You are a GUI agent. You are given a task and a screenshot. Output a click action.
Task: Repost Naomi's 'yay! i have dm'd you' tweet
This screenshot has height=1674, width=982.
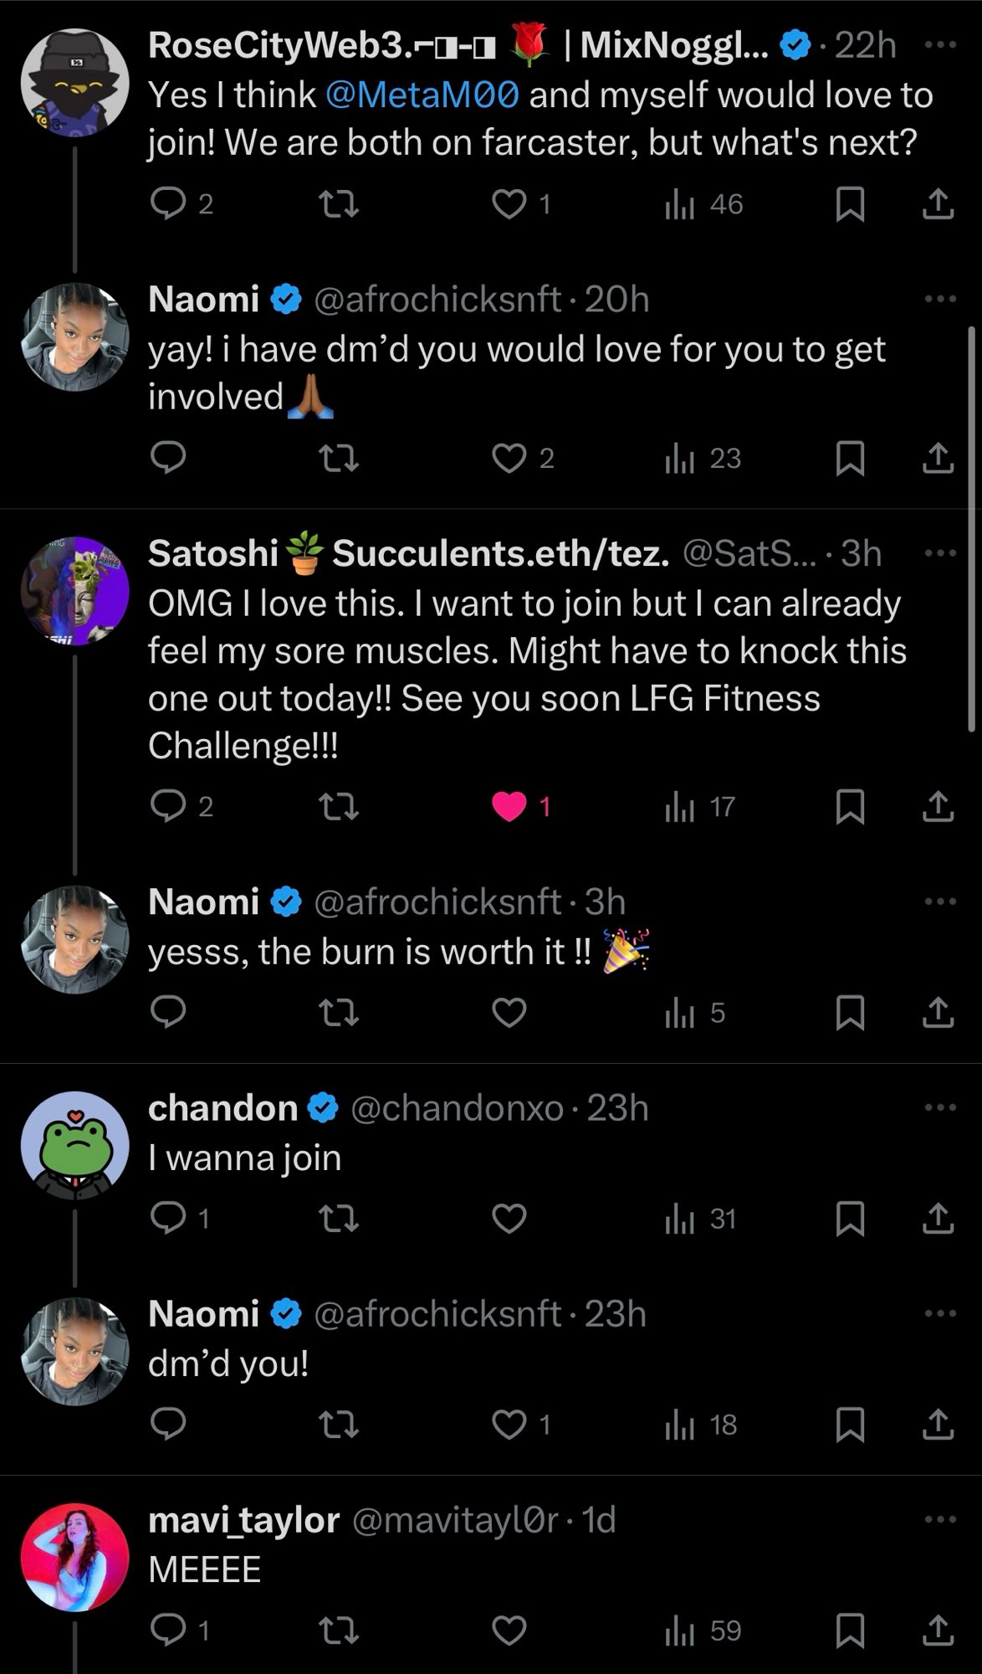340,458
